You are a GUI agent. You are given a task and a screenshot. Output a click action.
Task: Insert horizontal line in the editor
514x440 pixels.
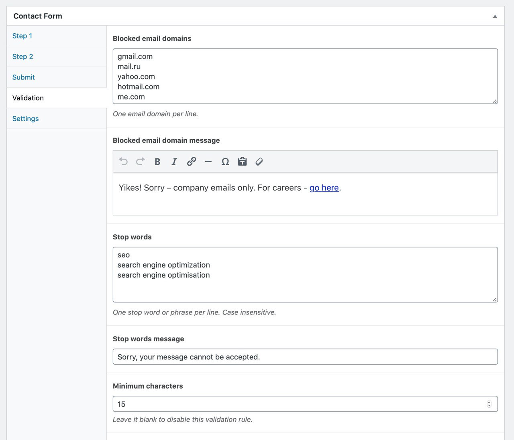pos(208,162)
